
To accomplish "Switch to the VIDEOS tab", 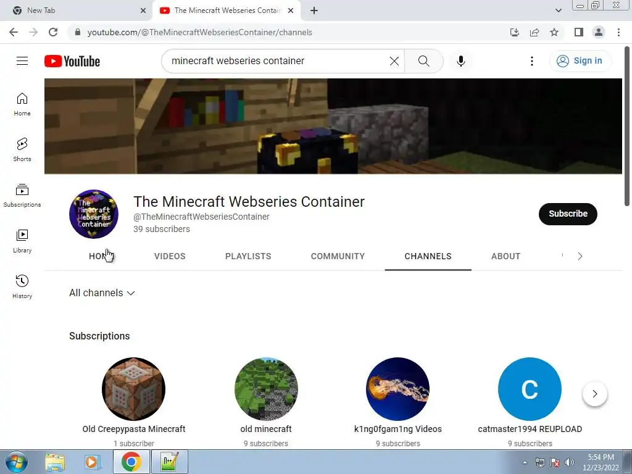I will click(170, 256).
